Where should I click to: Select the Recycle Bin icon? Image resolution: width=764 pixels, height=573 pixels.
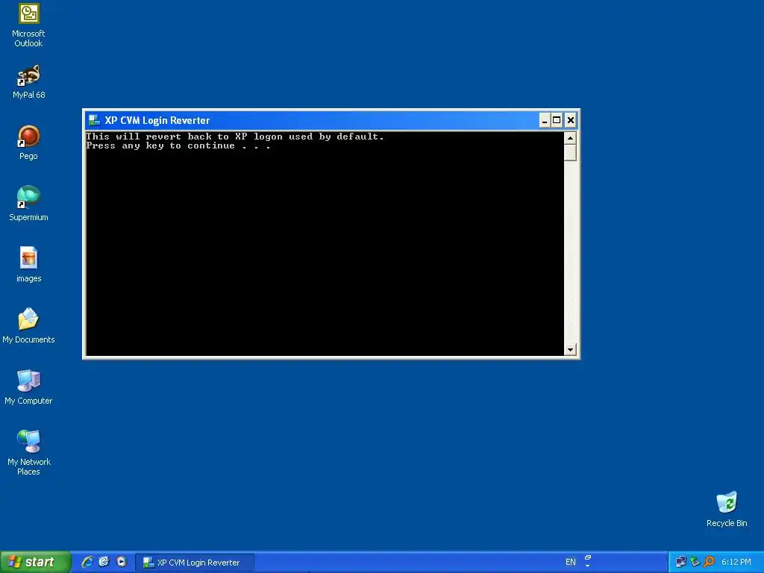tap(727, 509)
